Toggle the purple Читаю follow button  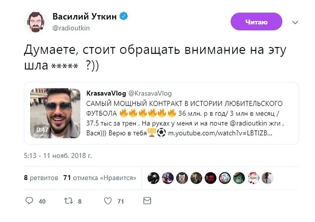pos(256,22)
